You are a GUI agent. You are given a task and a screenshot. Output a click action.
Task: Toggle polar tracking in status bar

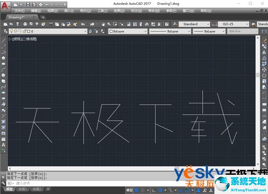click(160, 190)
